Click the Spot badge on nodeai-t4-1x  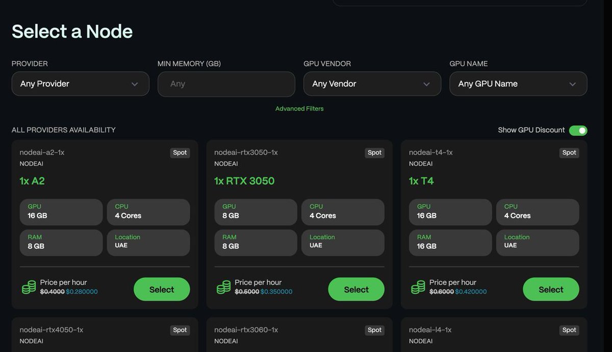tap(570, 153)
